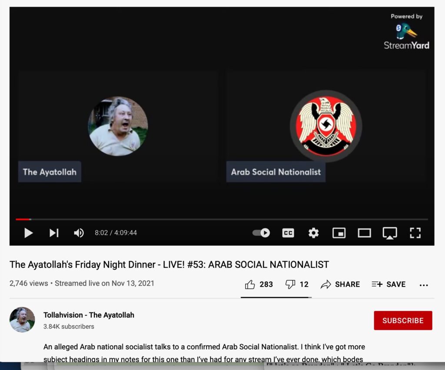Open video settings gear menu

click(x=313, y=233)
